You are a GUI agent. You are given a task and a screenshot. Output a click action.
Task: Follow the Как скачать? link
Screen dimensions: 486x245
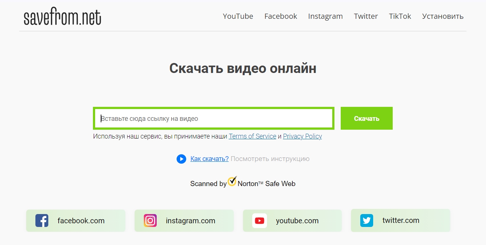click(209, 159)
